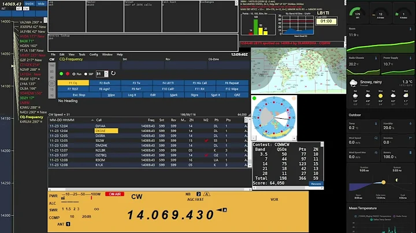Screen dimensions: 416x233
Task: Click the outdoor Temp thermometer icon
Action: pyautogui.click(x=376, y=123)
